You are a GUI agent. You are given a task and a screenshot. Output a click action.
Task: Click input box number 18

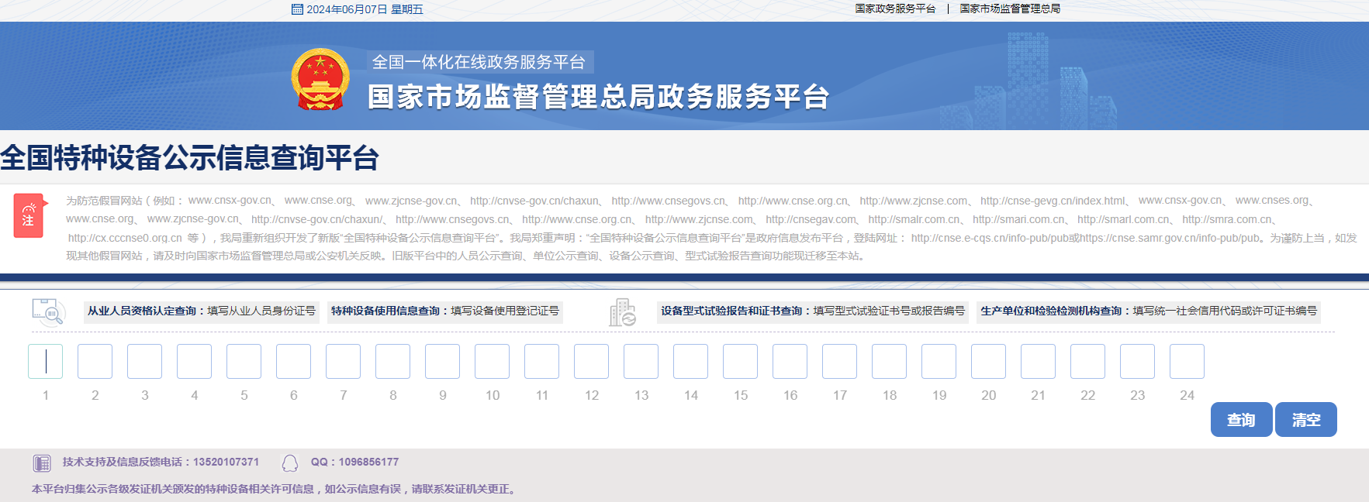pyautogui.click(x=889, y=361)
